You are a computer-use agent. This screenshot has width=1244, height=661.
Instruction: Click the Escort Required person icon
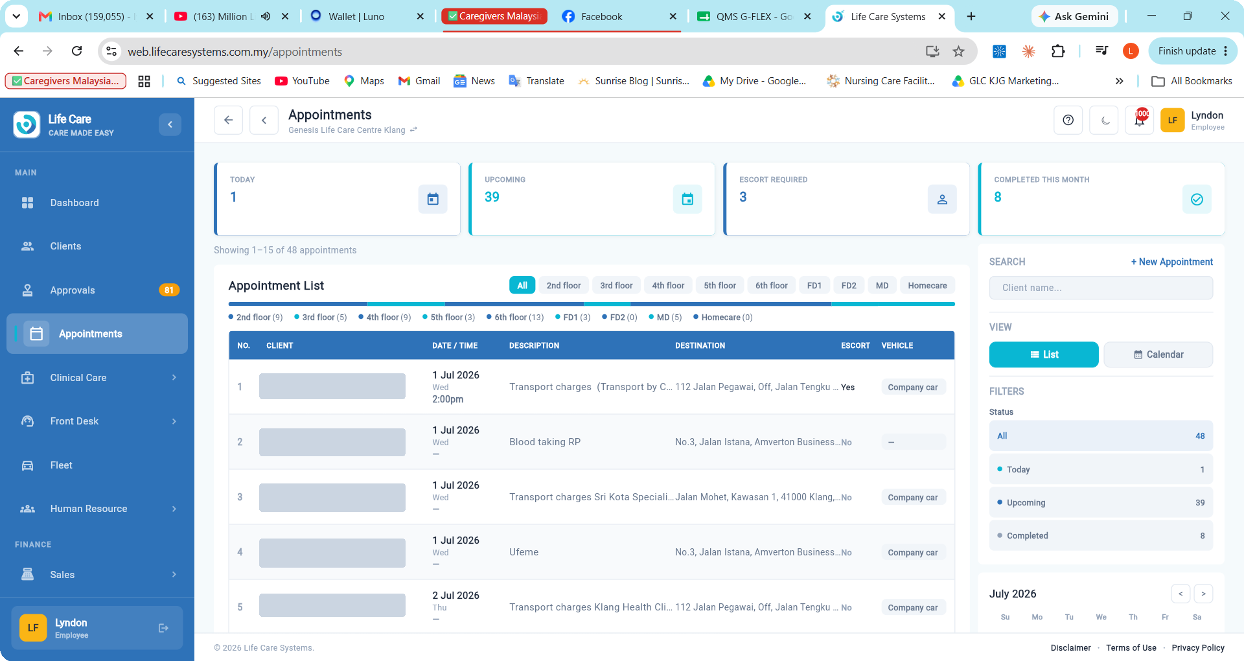pos(942,199)
